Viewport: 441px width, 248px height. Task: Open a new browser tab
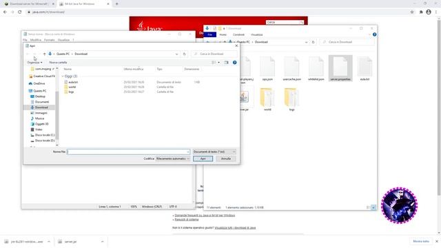point(116,4)
